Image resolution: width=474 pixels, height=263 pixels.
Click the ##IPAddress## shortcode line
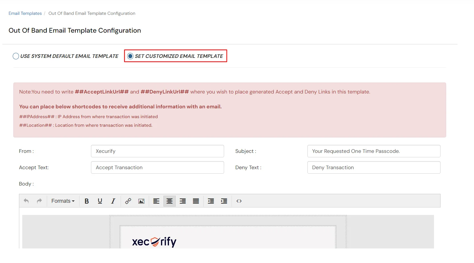(x=88, y=117)
